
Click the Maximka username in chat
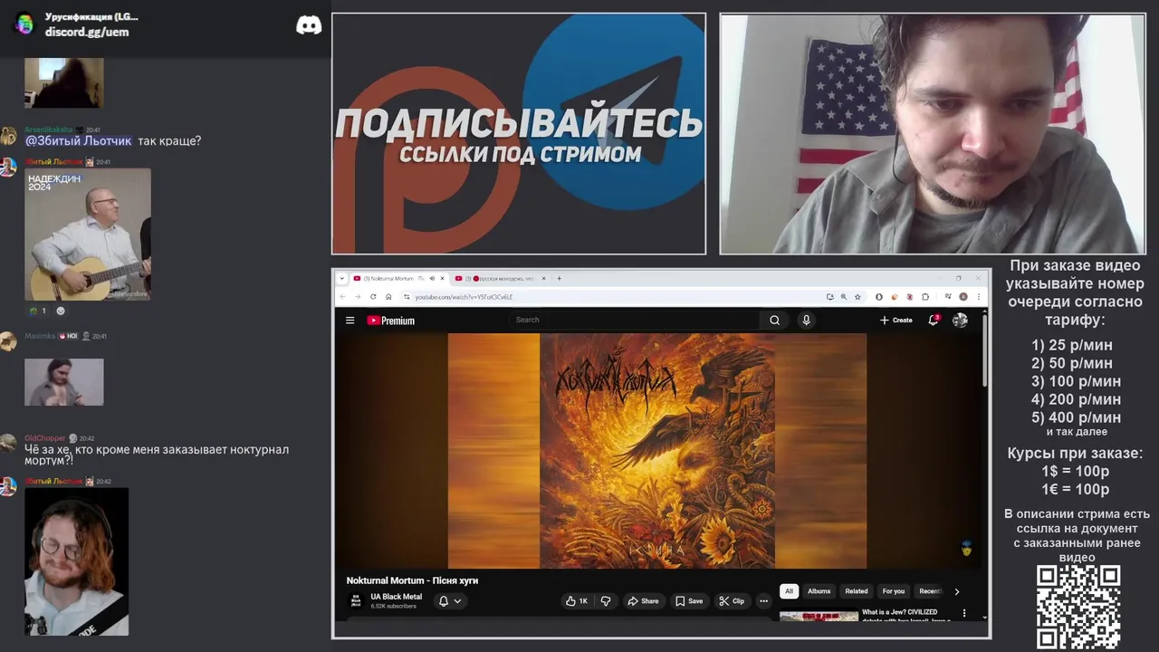(x=40, y=336)
